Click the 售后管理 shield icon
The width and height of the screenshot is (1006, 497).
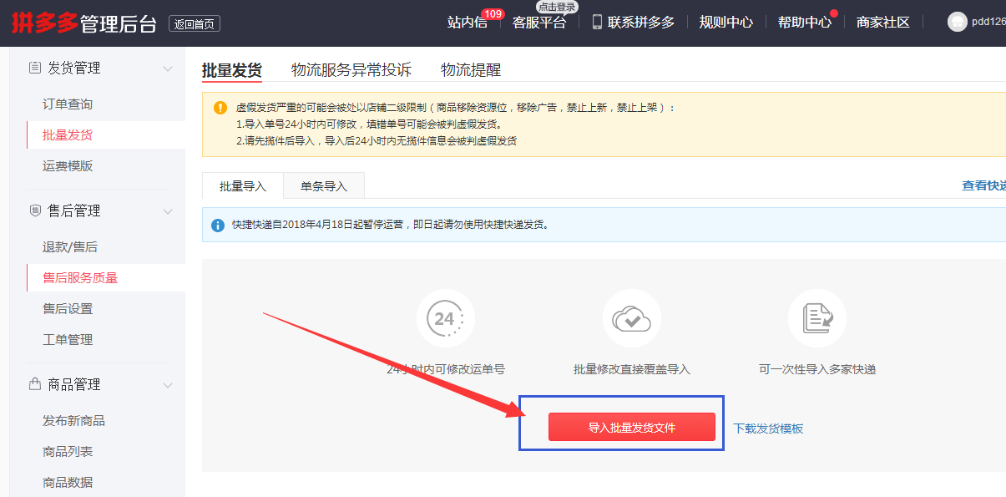coord(35,210)
